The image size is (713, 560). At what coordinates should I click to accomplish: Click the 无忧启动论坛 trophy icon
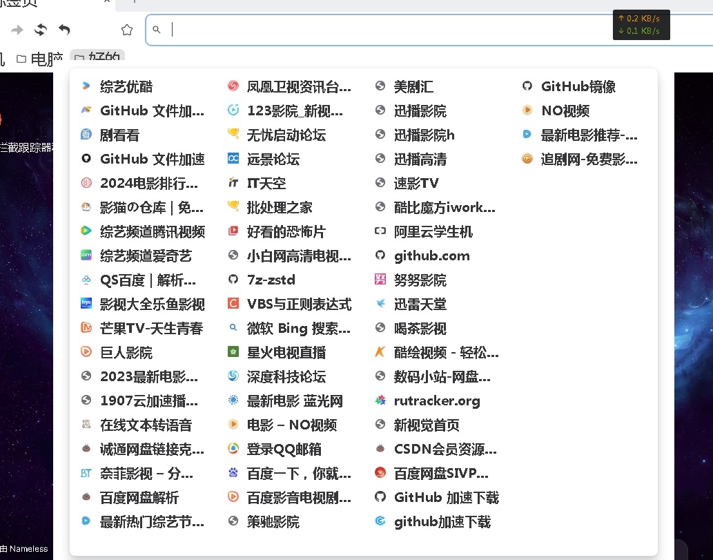coord(233,134)
